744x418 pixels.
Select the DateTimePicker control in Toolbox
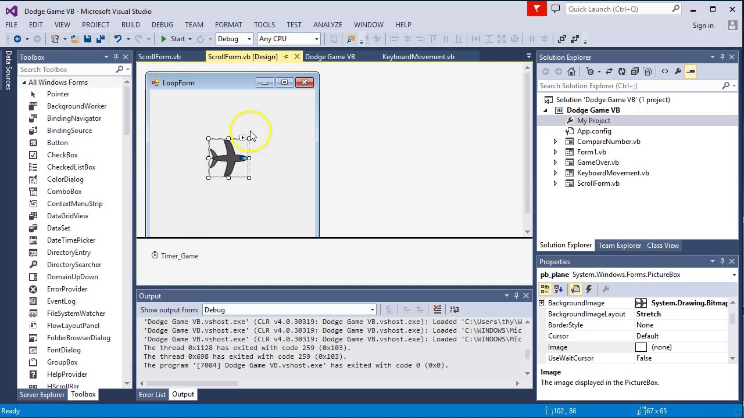point(71,240)
